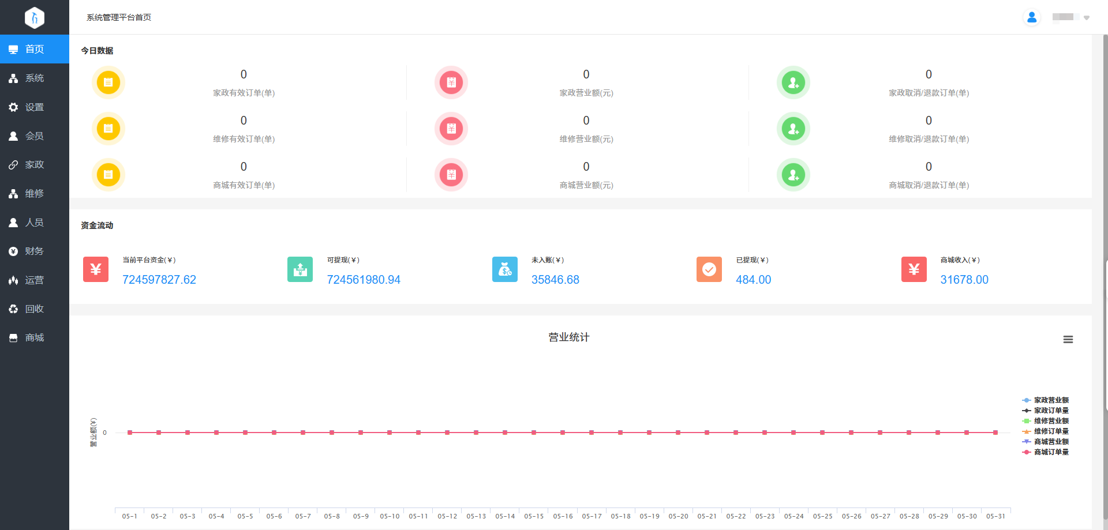Click the 724597827.62 platform funds value

(x=159, y=280)
